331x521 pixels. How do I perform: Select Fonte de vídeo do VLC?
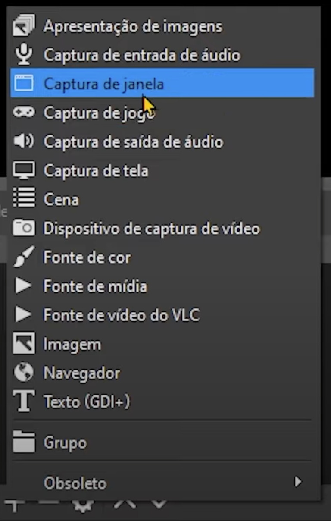(x=122, y=315)
